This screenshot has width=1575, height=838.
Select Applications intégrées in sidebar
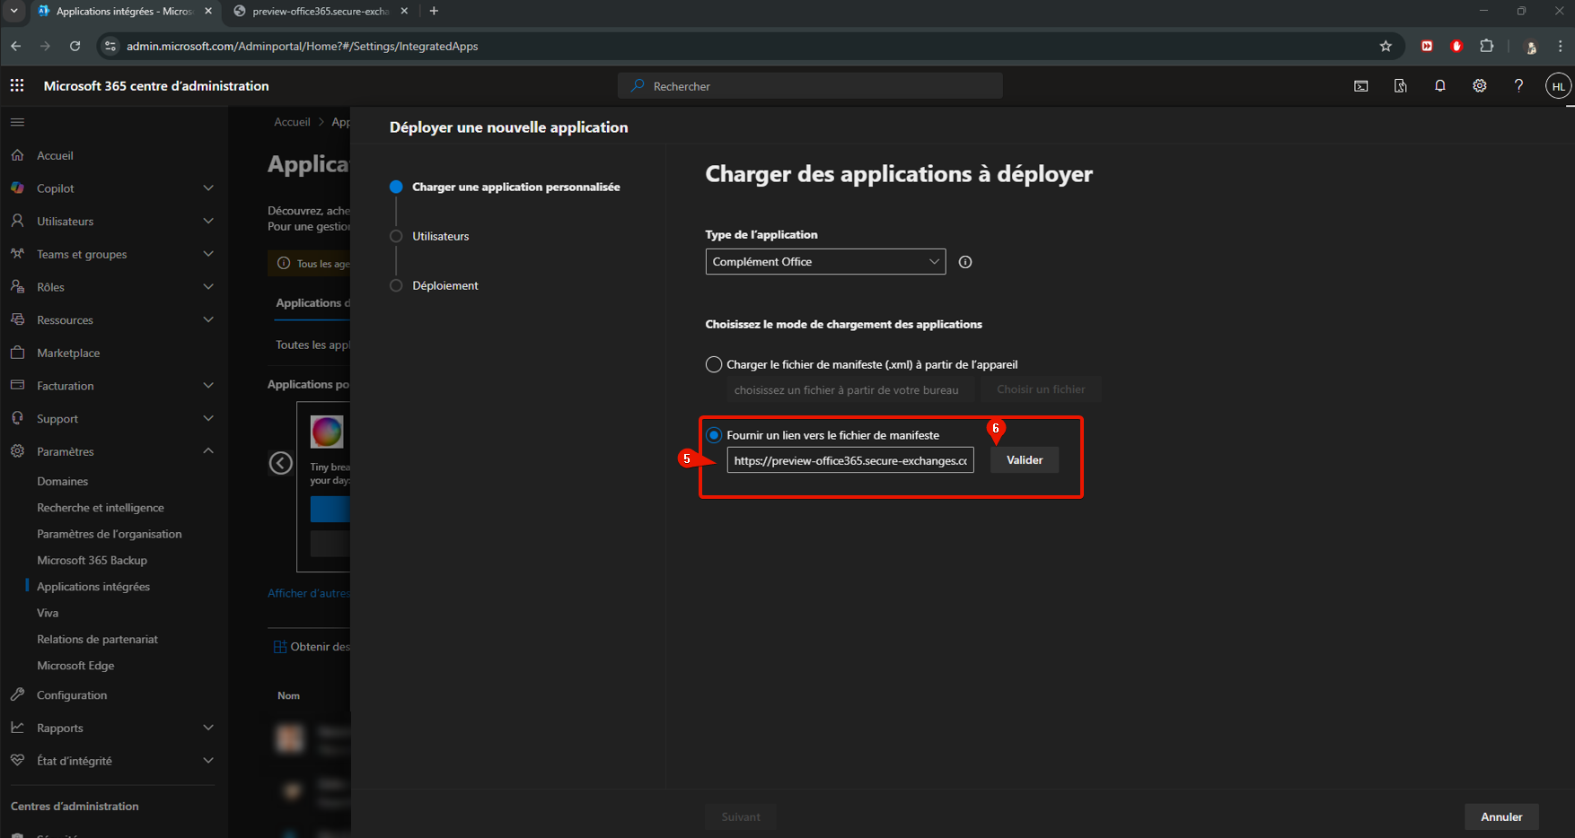93,587
